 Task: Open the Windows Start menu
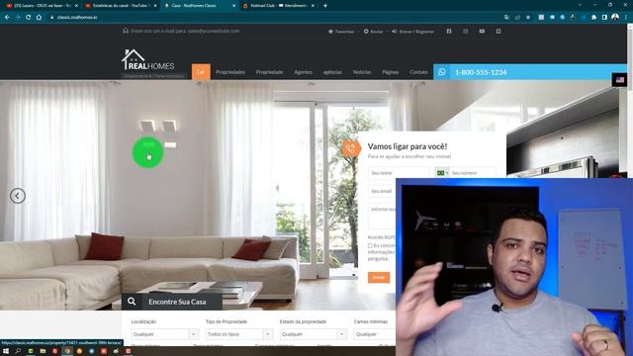[x=6, y=351]
